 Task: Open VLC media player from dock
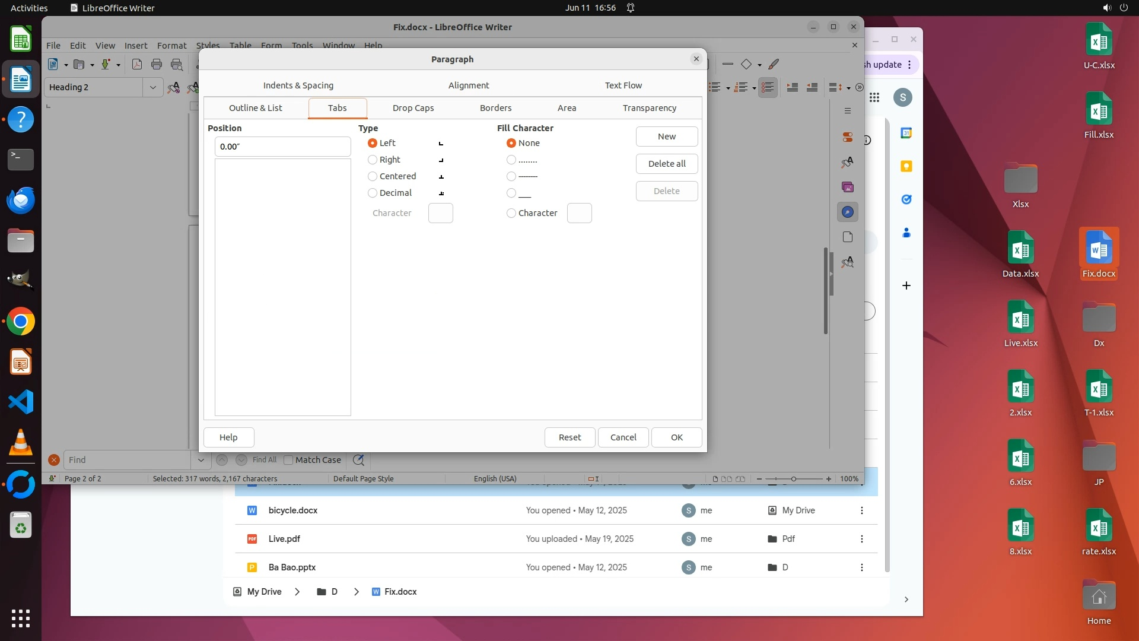(x=21, y=443)
